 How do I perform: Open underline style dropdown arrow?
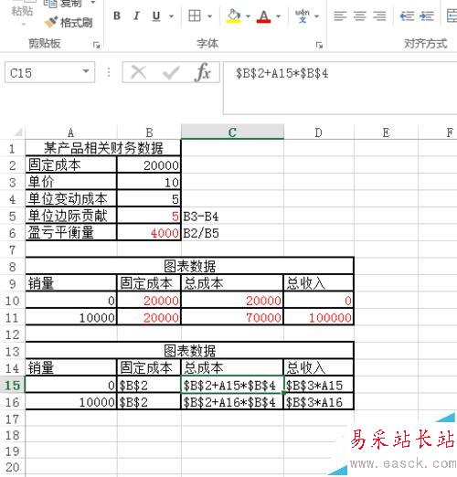(x=172, y=16)
